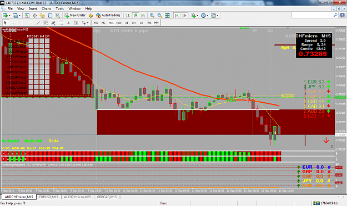Zoom out on the chart
The image size is (347, 206).
pyautogui.click(x=159, y=16)
